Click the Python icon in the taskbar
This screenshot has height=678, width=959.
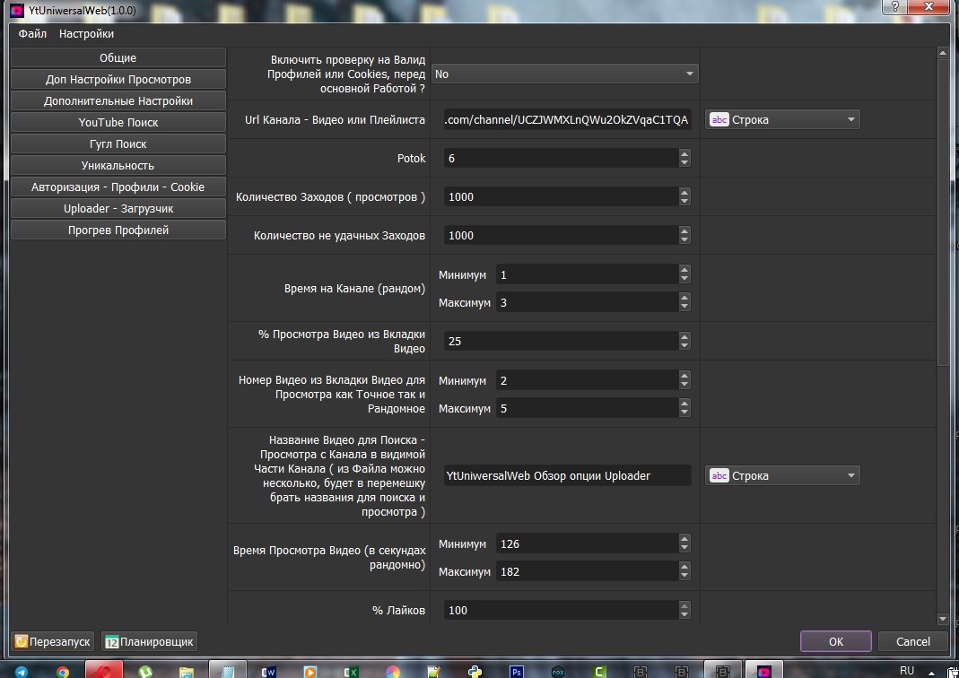click(x=475, y=671)
